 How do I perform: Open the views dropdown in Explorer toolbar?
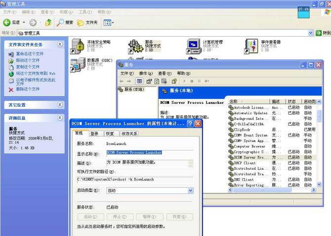(x=108, y=22)
